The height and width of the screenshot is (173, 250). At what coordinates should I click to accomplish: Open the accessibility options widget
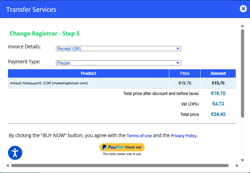[x=15, y=152]
